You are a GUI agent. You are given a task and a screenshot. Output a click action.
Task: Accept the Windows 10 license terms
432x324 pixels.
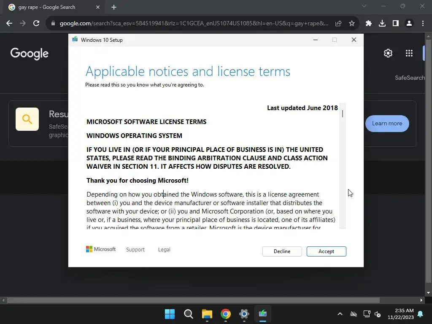pos(326,251)
